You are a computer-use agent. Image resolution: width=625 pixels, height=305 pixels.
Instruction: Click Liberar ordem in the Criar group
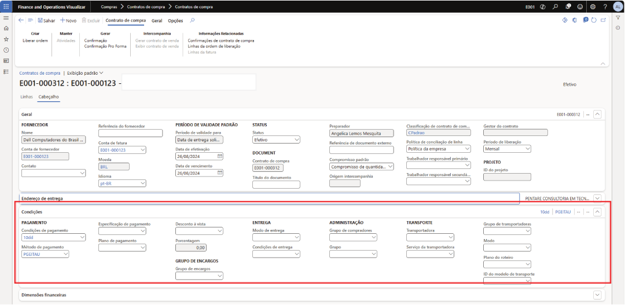pyautogui.click(x=35, y=41)
